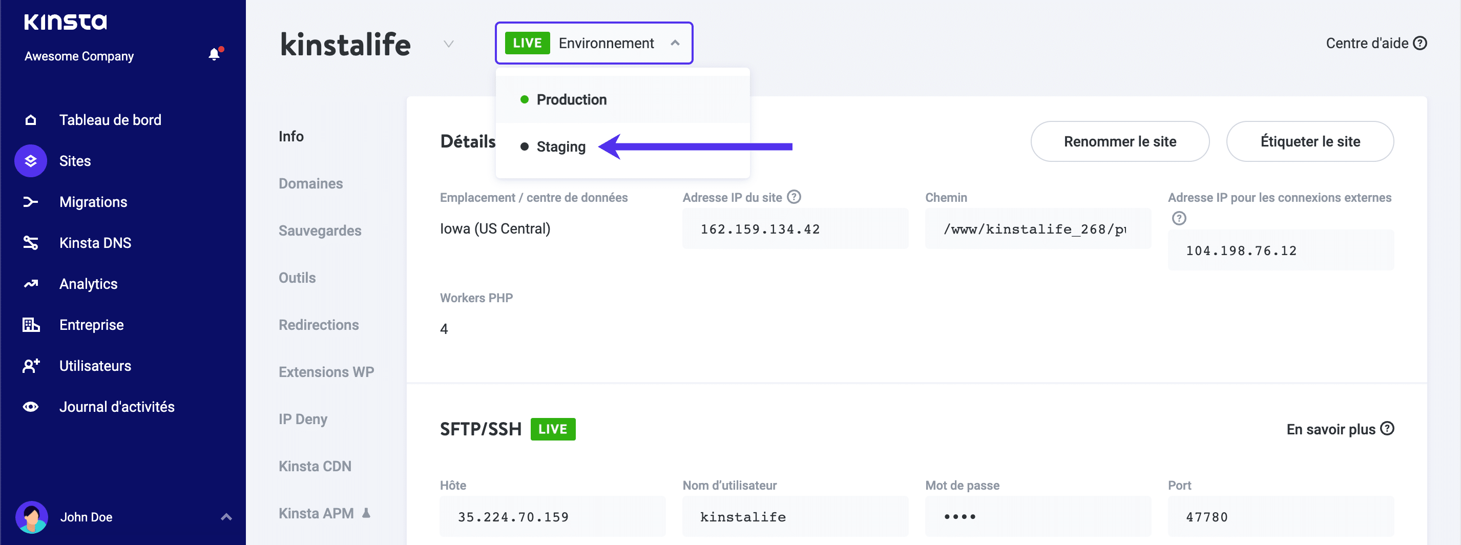This screenshot has height=545, width=1461.
Task: Click the Utilisateurs add-user icon
Action: point(31,365)
